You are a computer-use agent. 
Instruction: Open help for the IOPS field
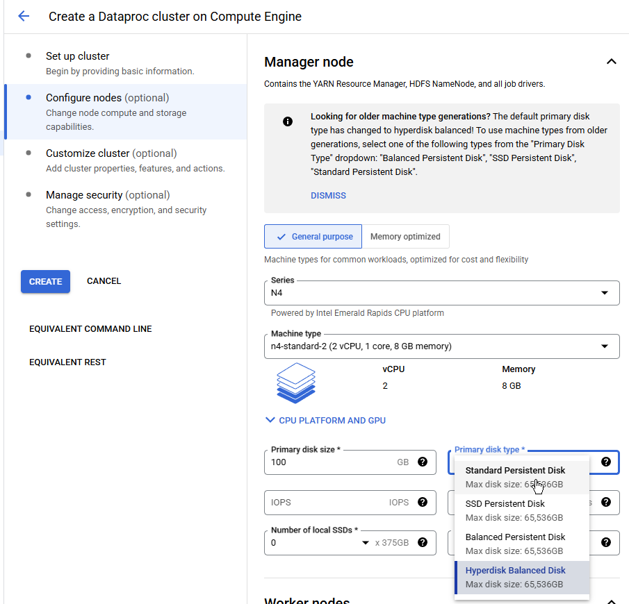click(423, 502)
